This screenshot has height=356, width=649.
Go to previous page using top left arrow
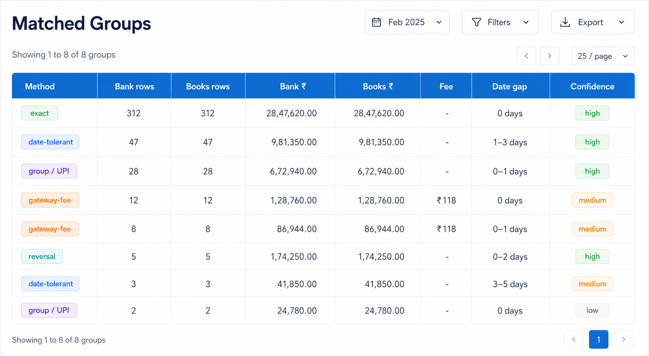pos(526,56)
